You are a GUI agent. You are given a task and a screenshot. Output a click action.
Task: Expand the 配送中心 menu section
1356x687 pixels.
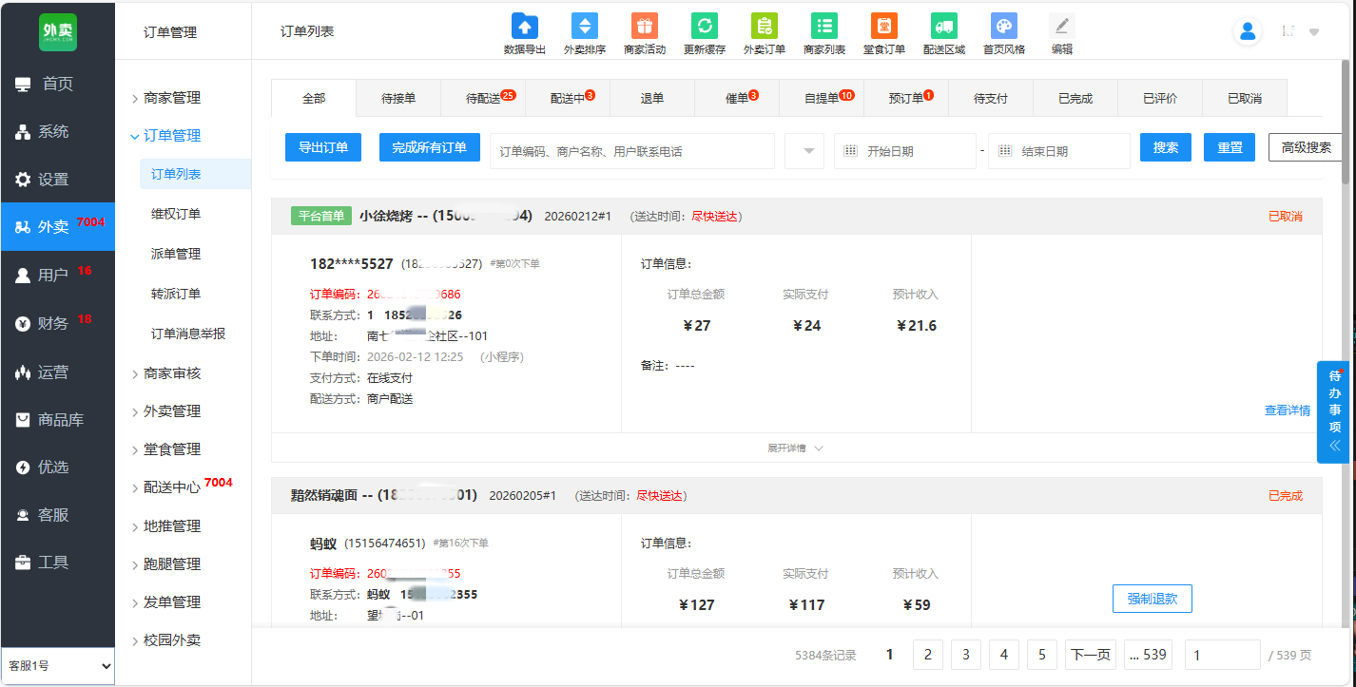[x=171, y=487]
